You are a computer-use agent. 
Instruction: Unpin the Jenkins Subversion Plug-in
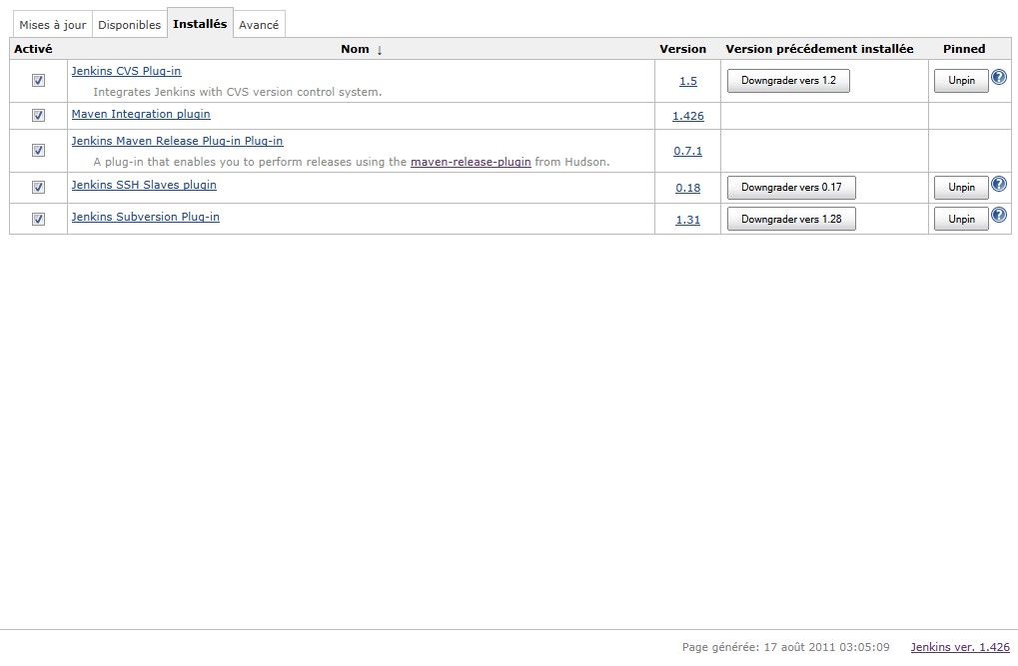(961, 219)
